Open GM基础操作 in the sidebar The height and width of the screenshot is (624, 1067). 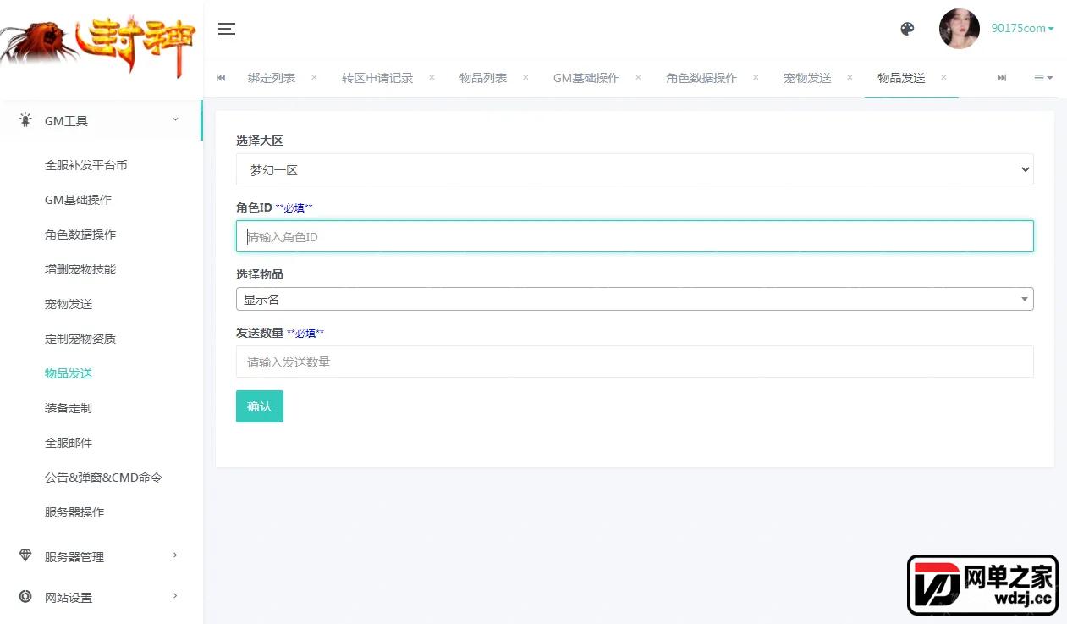tap(78, 200)
